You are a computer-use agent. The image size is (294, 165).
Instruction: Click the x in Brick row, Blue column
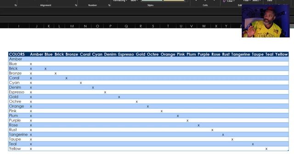(x=45, y=69)
